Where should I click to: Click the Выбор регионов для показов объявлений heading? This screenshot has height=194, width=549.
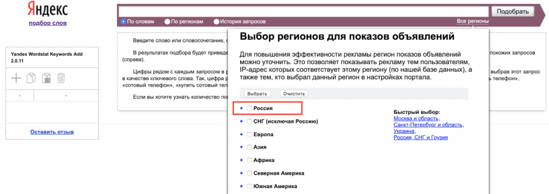coord(347,37)
